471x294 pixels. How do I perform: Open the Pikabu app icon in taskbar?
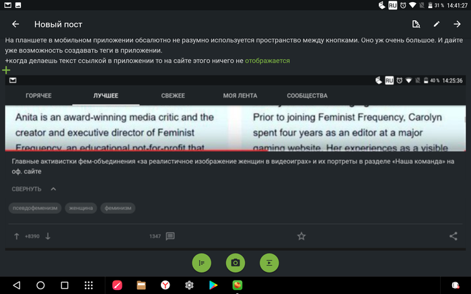(238, 285)
